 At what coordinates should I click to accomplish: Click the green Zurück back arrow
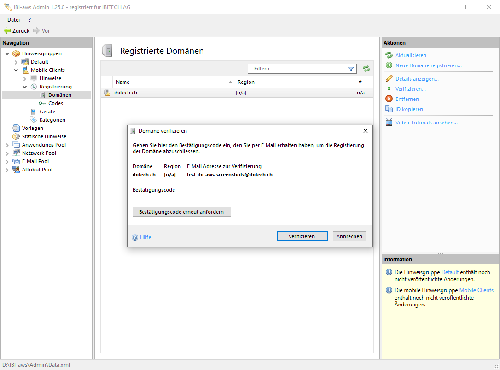pos(7,31)
